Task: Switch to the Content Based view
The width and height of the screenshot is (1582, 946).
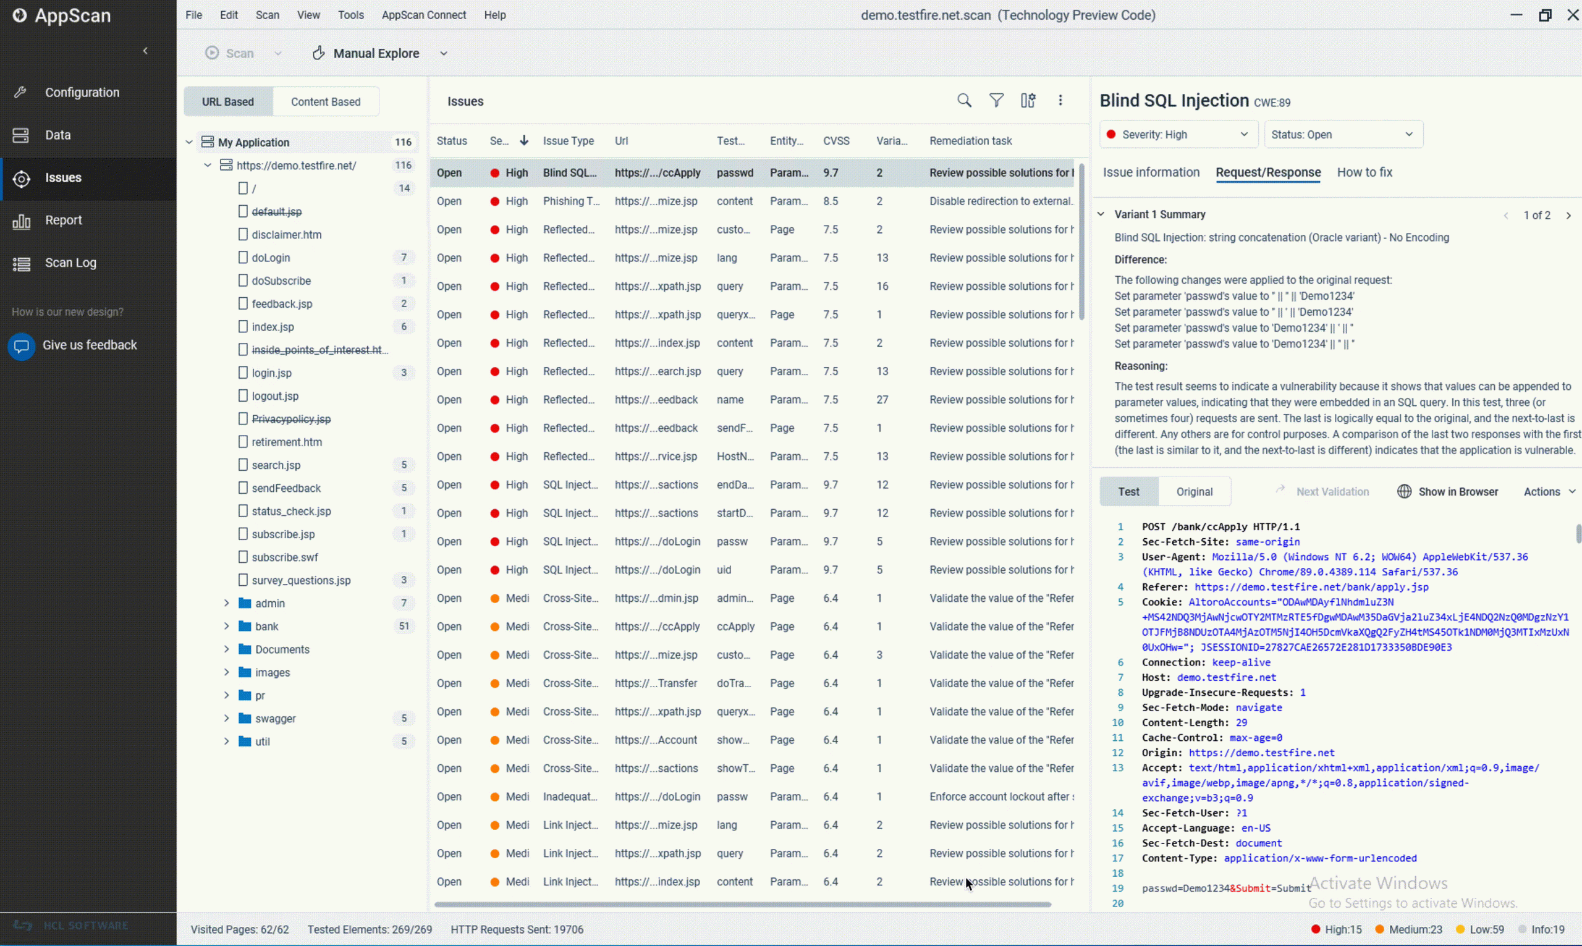Action: (325, 102)
